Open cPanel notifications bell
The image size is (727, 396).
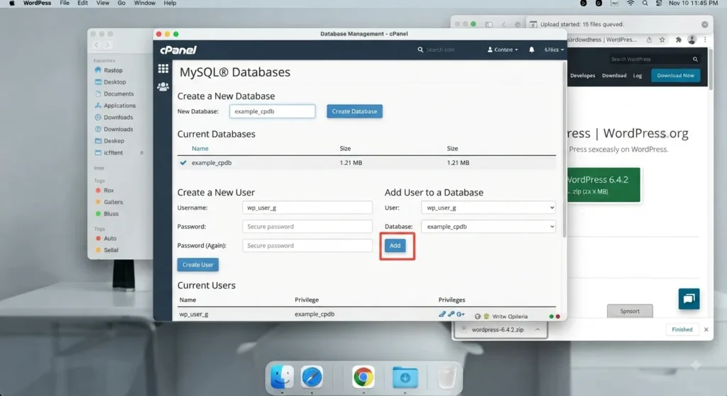coord(532,50)
